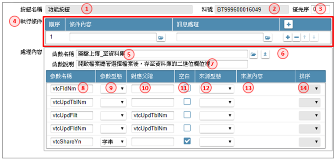Click the 優先序 input field

321,9
